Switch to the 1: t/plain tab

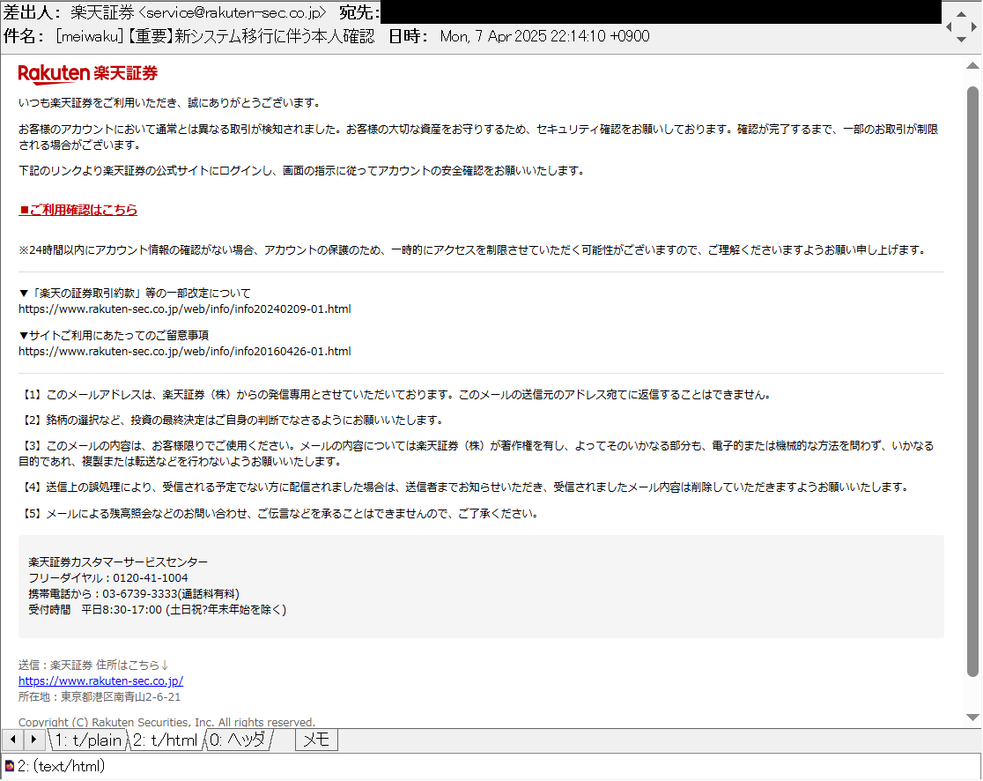coord(88,740)
